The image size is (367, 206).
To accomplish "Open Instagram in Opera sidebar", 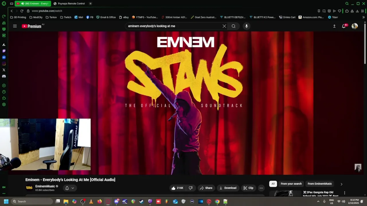I will coord(4,64).
